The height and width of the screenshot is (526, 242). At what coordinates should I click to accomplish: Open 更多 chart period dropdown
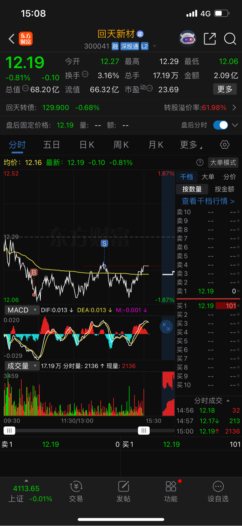[x=191, y=145]
